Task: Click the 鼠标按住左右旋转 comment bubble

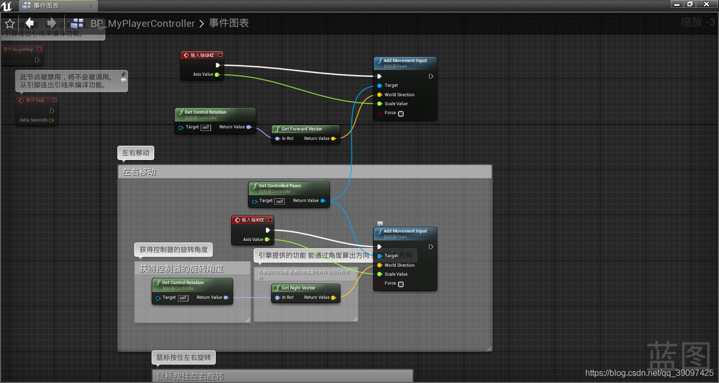Action: (x=184, y=358)
